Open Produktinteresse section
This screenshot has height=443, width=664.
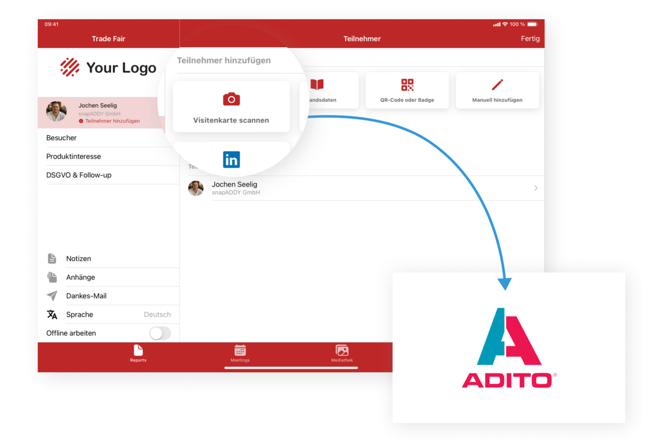coord(108,156)
